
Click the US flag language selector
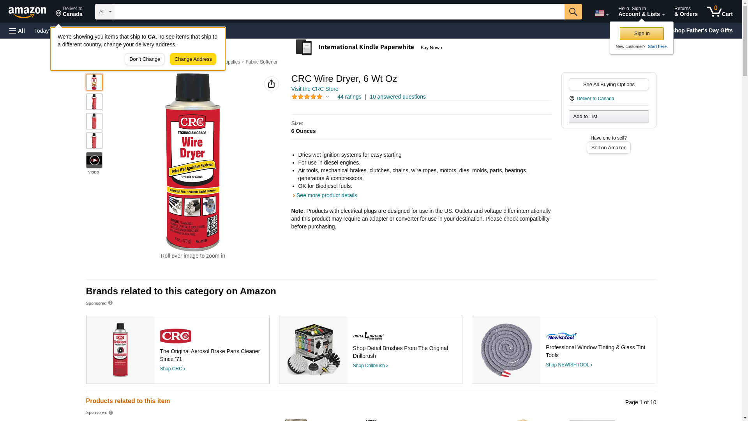602,13
